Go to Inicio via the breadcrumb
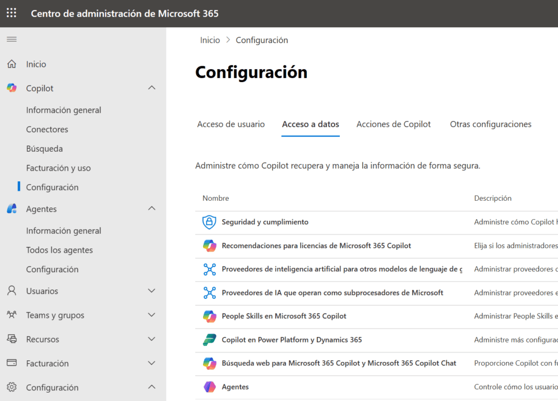The image size is (558, 401). coord(210,40)
